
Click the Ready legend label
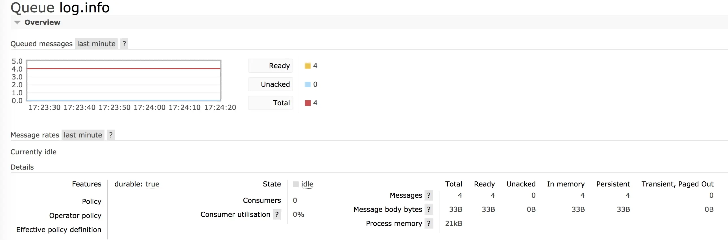(279, 66)
